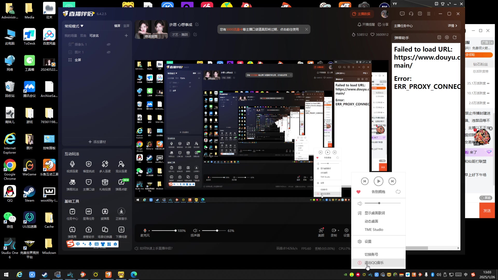Open the help question-mark icon

coord(420,14)
